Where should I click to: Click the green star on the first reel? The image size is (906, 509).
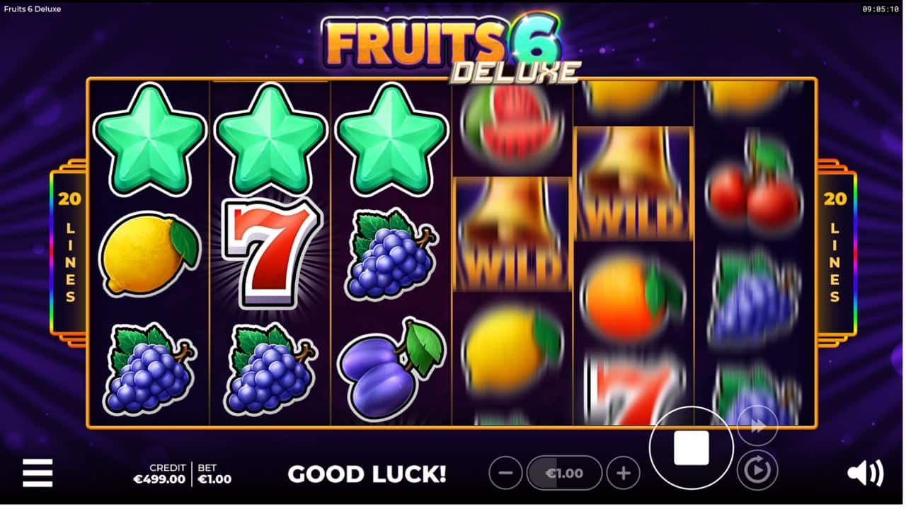click(x=149, y=139)
